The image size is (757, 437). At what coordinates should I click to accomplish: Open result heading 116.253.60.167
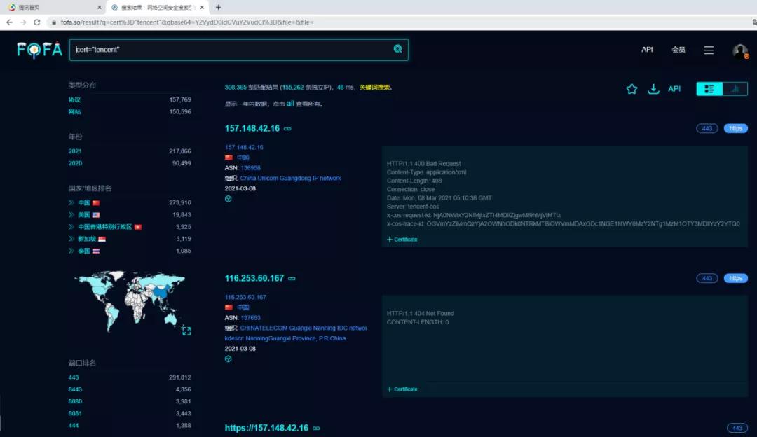pyautogui.click(x=254, y=278)
